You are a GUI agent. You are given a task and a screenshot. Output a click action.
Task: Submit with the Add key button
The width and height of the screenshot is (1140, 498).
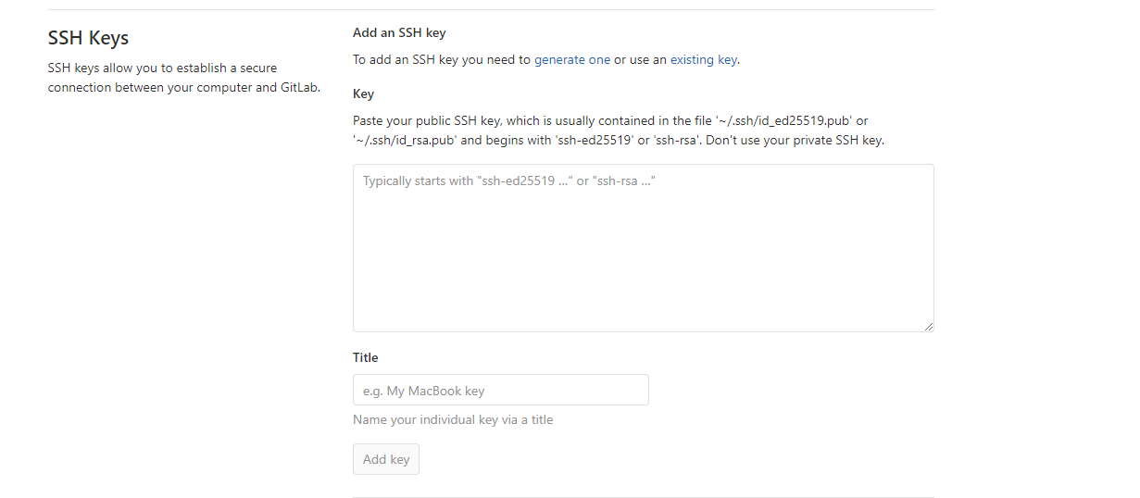pos(386,459)
